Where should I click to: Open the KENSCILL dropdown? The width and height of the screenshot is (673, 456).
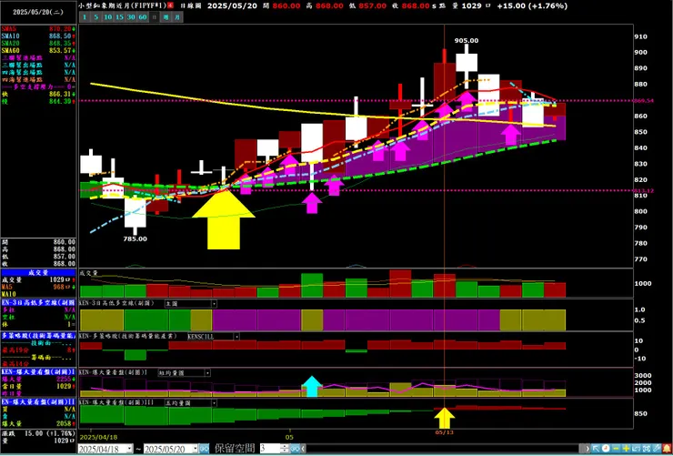coord(214,337)
